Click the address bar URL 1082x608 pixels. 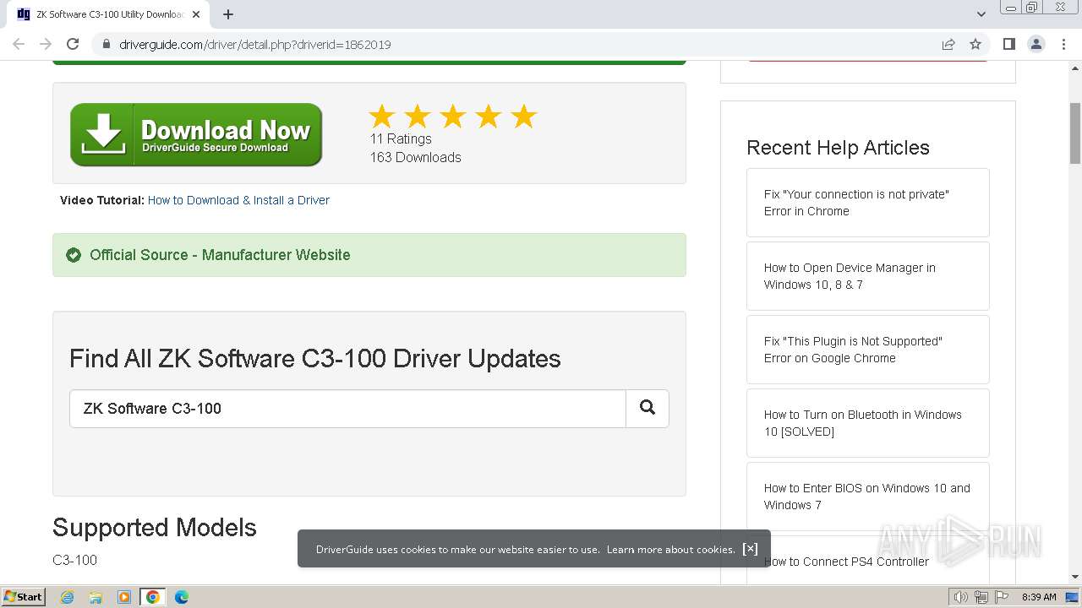tap(255, 45)
